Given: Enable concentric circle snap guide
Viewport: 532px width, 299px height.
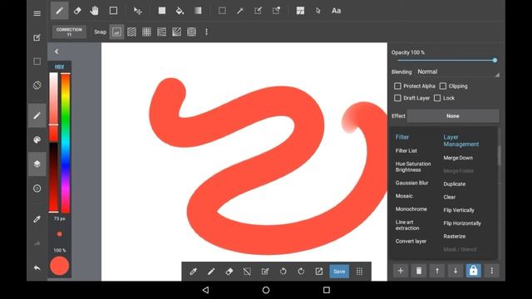Looking at the screenshot, I should tap(192, 32).
